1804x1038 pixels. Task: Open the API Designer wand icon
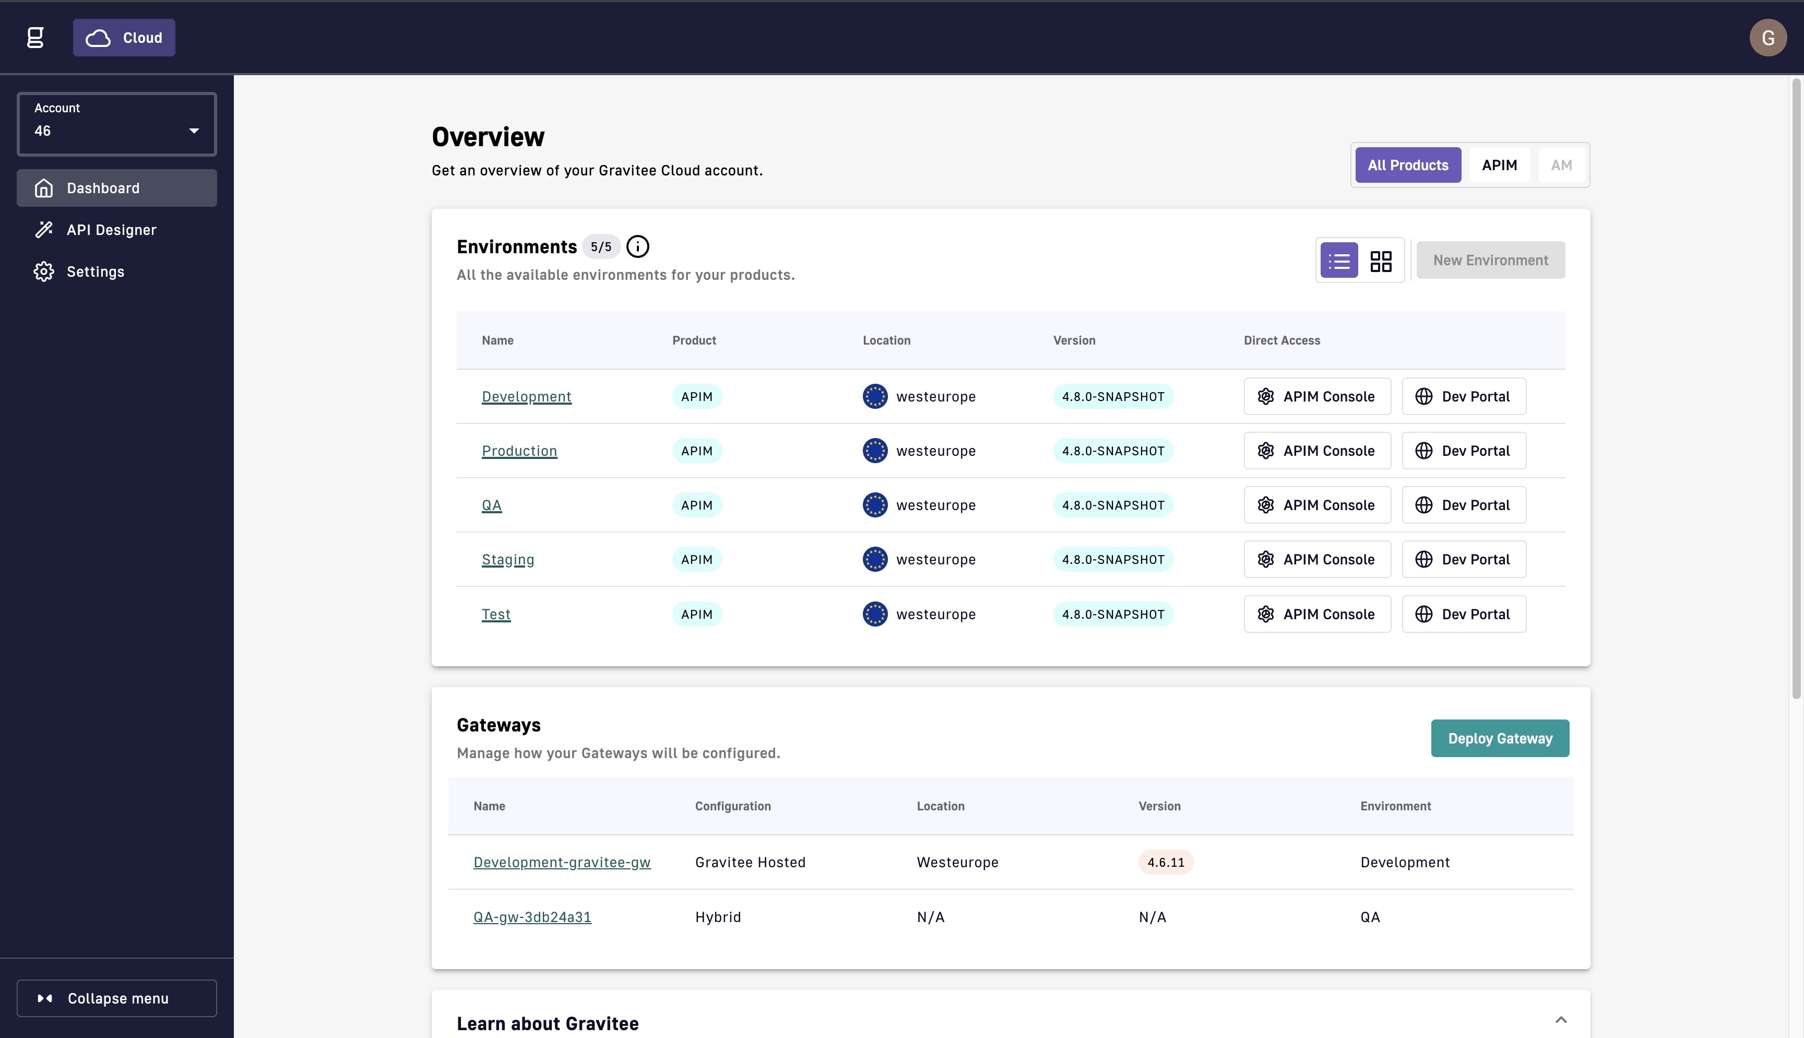pyautogui.click(x=44, y=230)
